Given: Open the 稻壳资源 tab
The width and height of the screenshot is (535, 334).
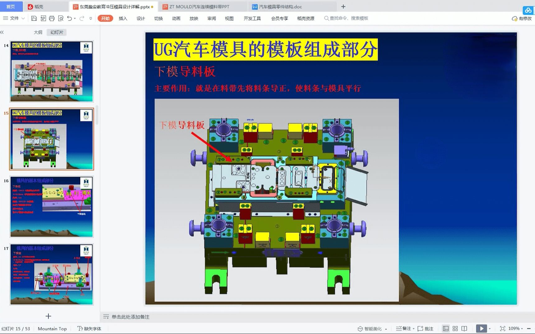Looking at the screenshot, I should pos(306,18).
